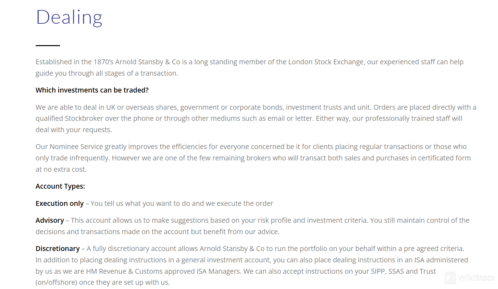Click the bold 'Discretionary' label
The image size is (498, 289).
click(x=57, y=249)
